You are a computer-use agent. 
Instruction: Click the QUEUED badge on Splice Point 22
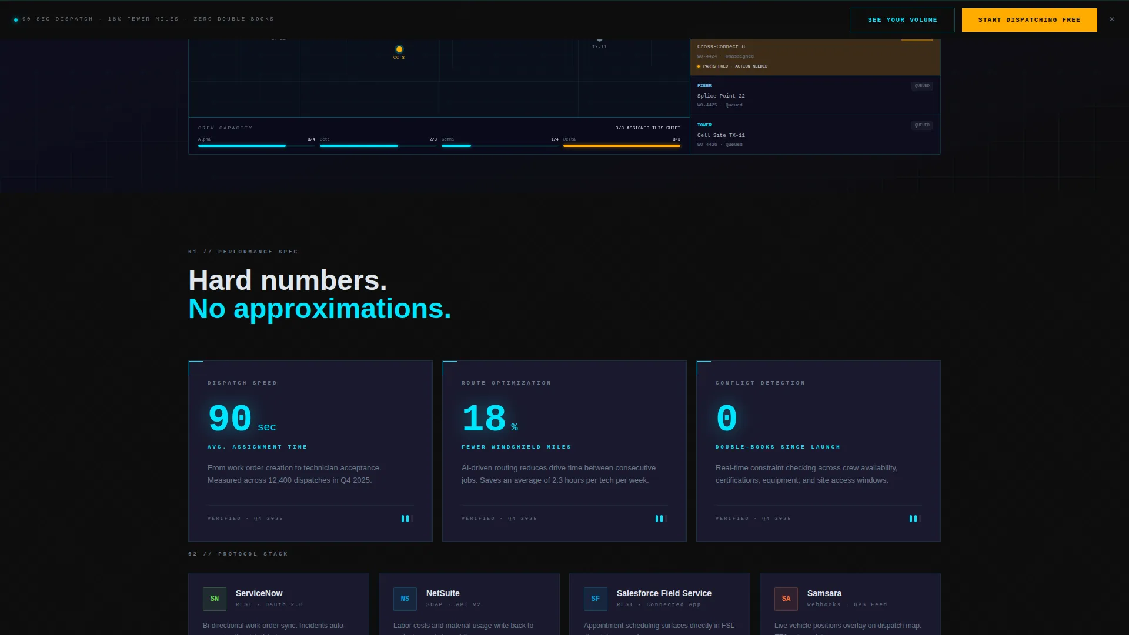click(x=922, y=86)
